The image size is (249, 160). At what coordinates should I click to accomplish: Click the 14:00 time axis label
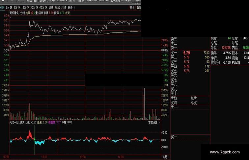121,157
